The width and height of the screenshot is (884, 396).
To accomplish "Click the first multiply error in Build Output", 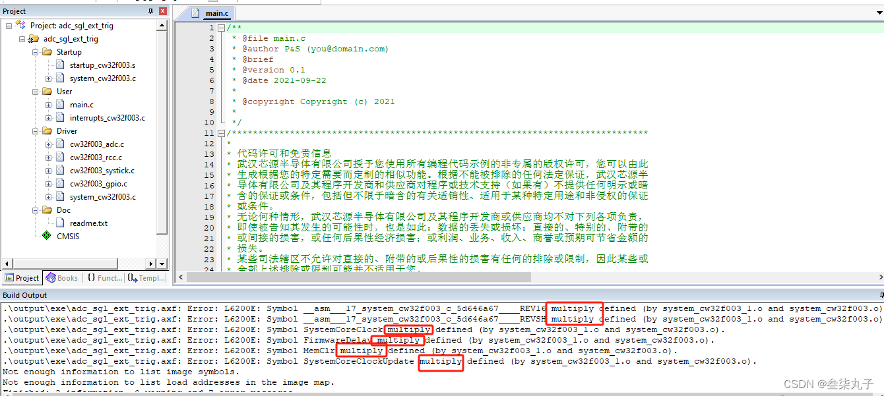I will [x=573, y=308].
